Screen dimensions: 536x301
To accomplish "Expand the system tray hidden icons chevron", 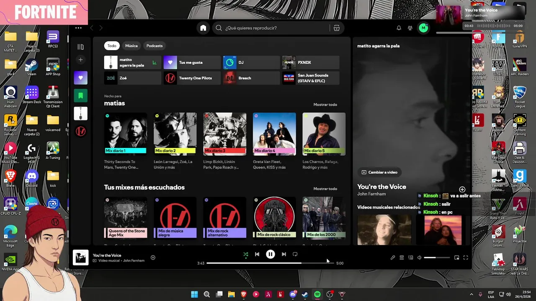I will (x=471, y=294).
